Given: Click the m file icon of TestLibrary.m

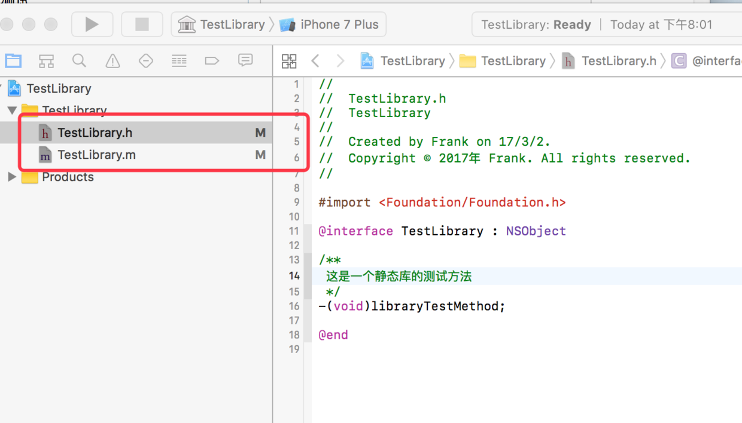Looking at the screenshot, I should [45, 155].
